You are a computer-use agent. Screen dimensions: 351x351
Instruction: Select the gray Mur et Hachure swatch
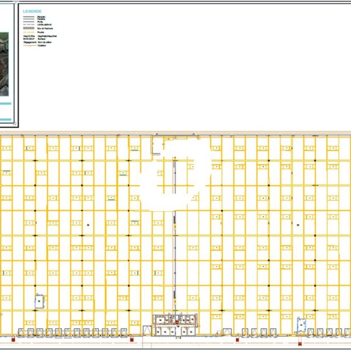29,27
